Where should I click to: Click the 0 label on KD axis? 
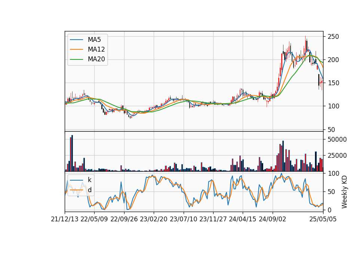(x=329, y=210)
